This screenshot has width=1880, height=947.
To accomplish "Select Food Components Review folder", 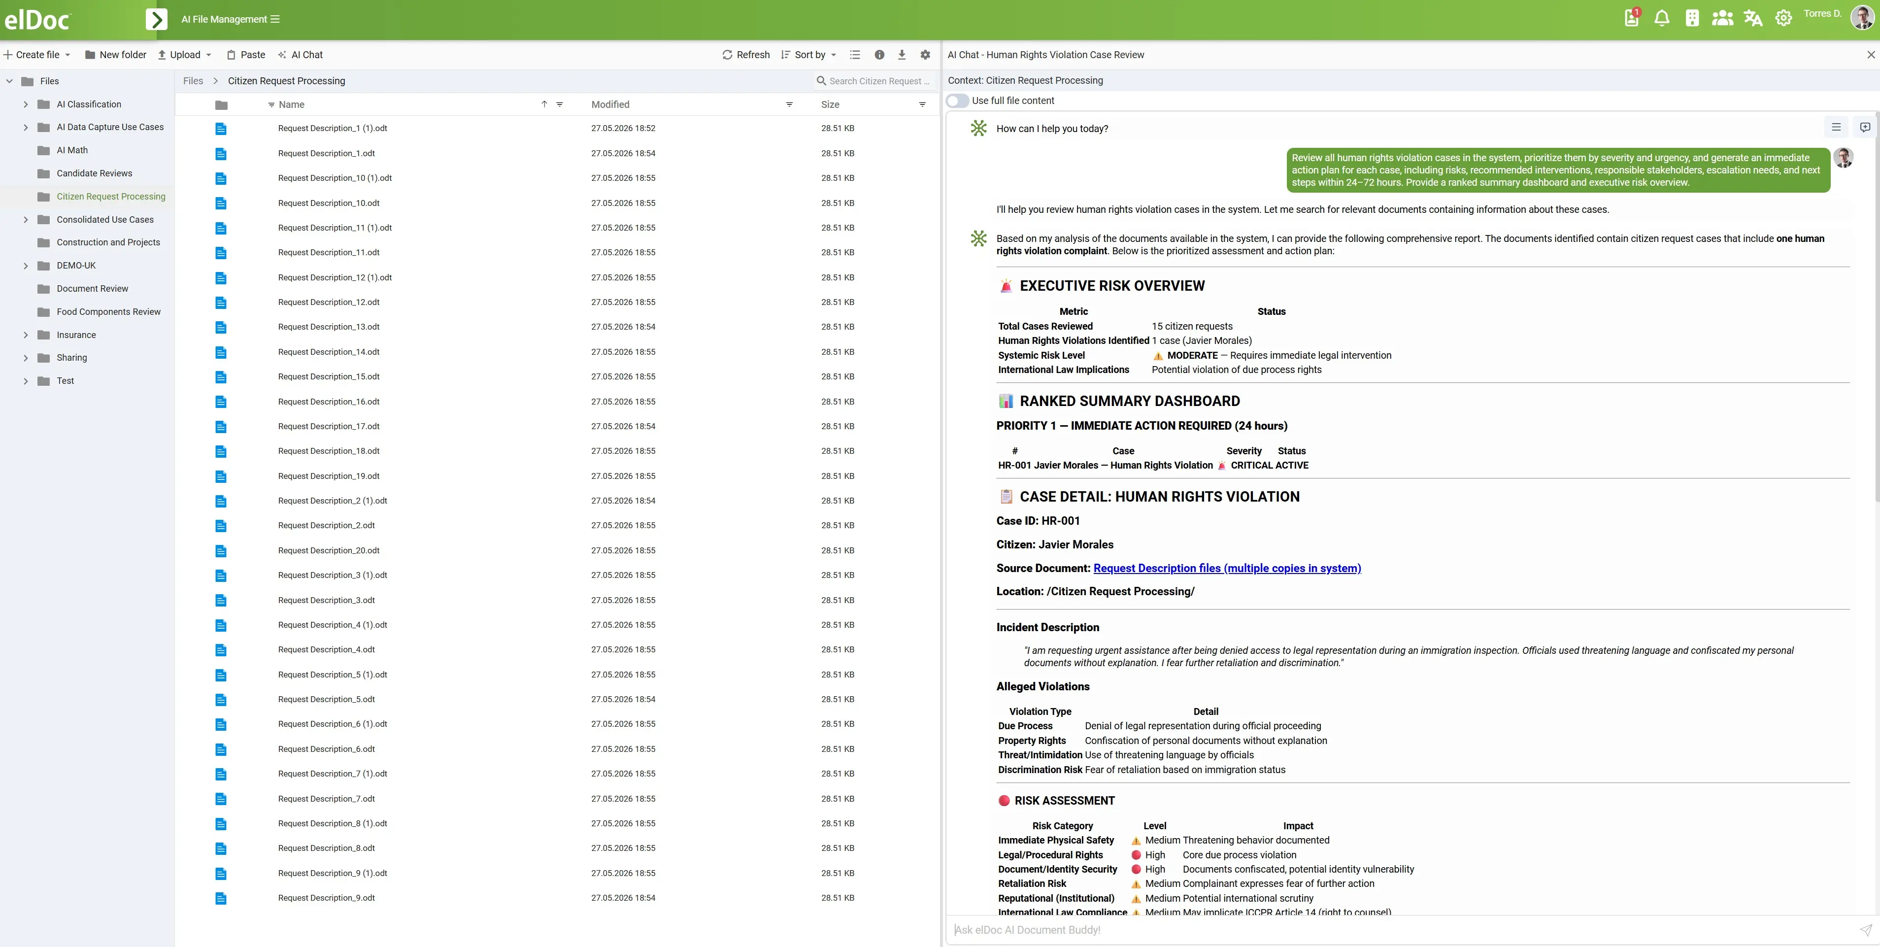I will click(108, 312).
